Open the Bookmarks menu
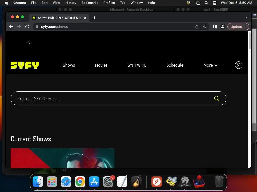 (90, 3)
